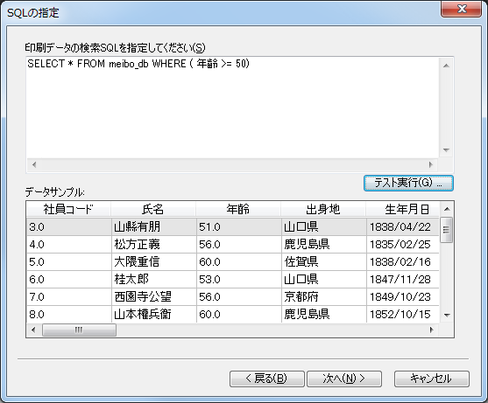Click the SQL editor scroll left arrow
Screen dimensions: 488x403
[34, 164]
